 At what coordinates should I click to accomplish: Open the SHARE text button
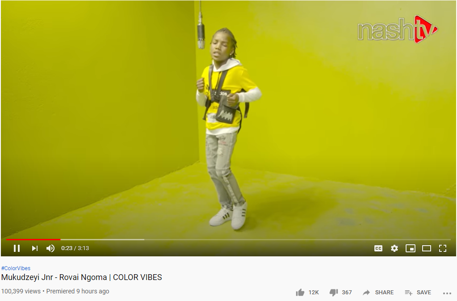click(384, 292)
